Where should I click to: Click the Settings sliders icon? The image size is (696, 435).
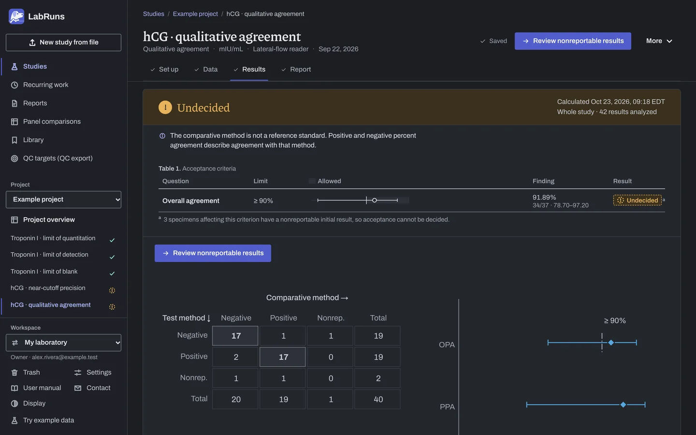tap(78, 373)
